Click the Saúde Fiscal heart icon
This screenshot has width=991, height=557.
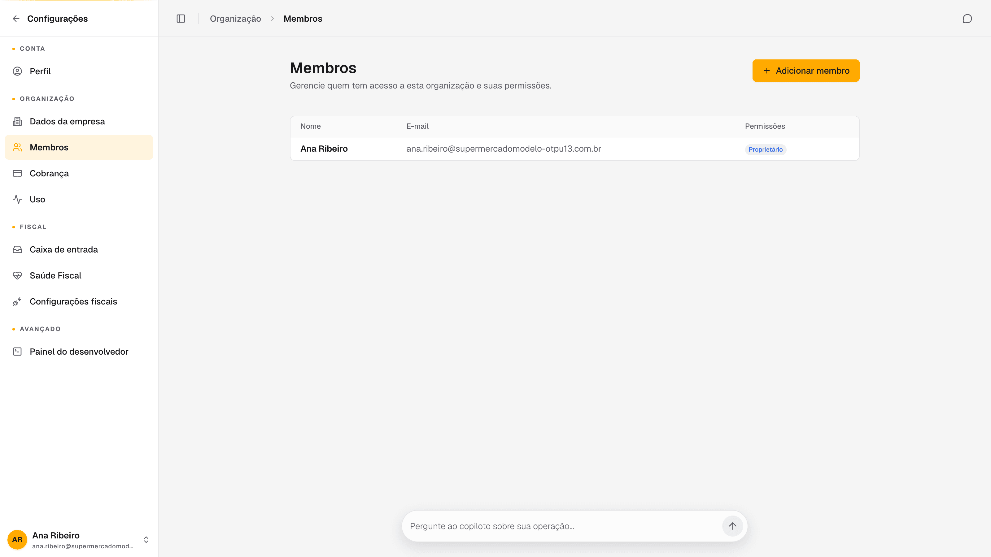point(17,275)
